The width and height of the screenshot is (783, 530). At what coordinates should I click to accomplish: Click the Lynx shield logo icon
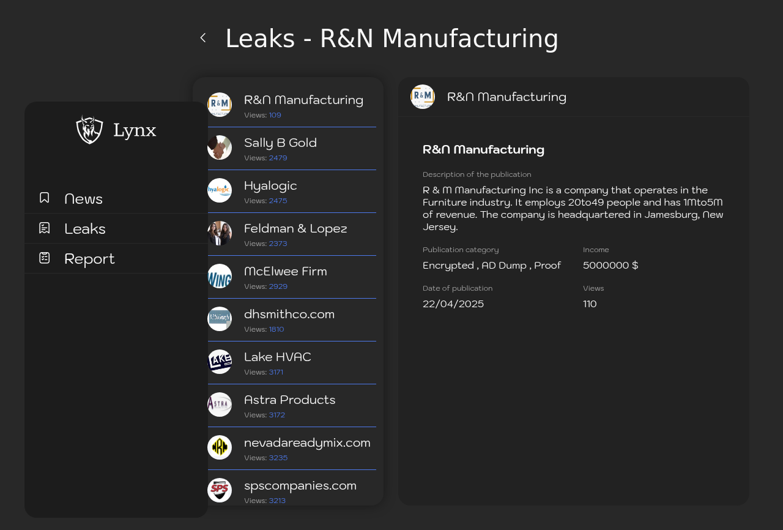[89, 130]
